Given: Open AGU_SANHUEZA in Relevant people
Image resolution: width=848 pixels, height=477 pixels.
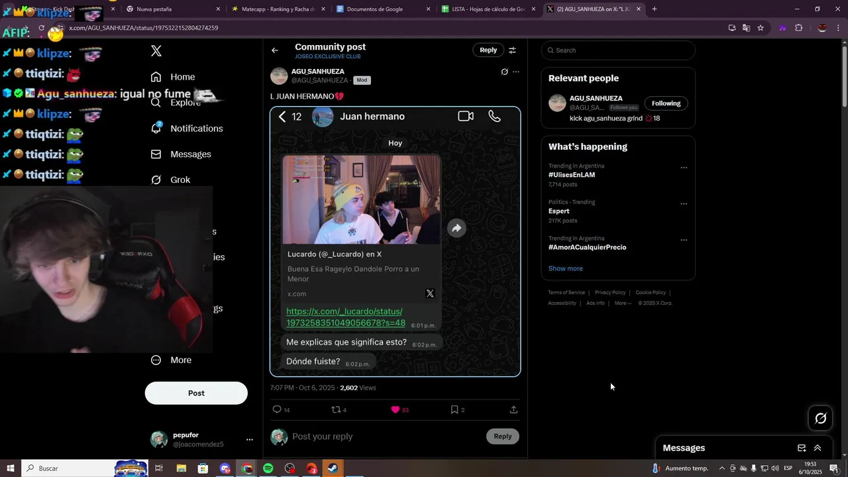Looking at the screenshot, I should tap(596, 98).
